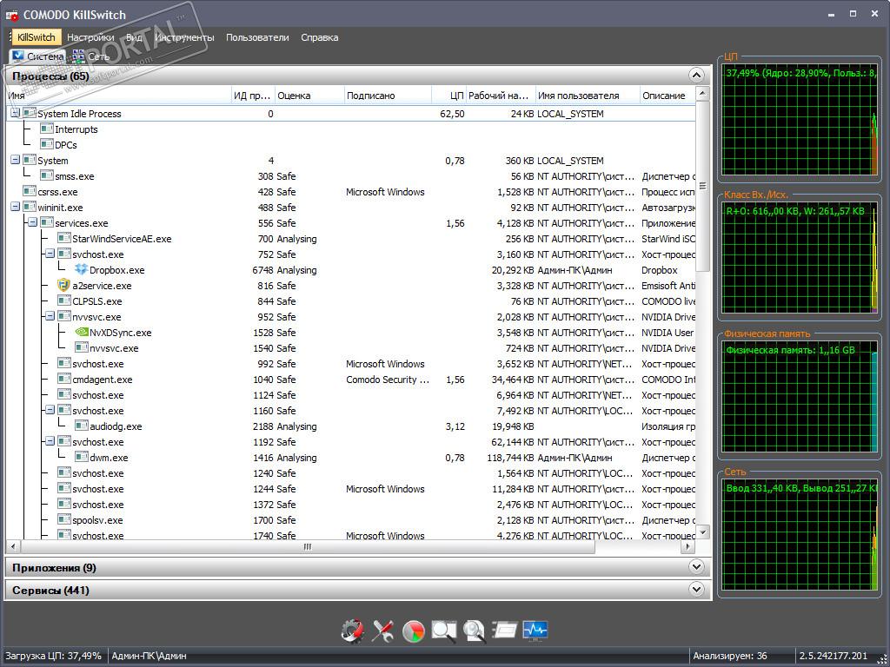Image resolution: width=890 pixels, height=667 pixels.
Task: Collapse svchost.exe PID 1192 node
Action: (x=50, y=441)
